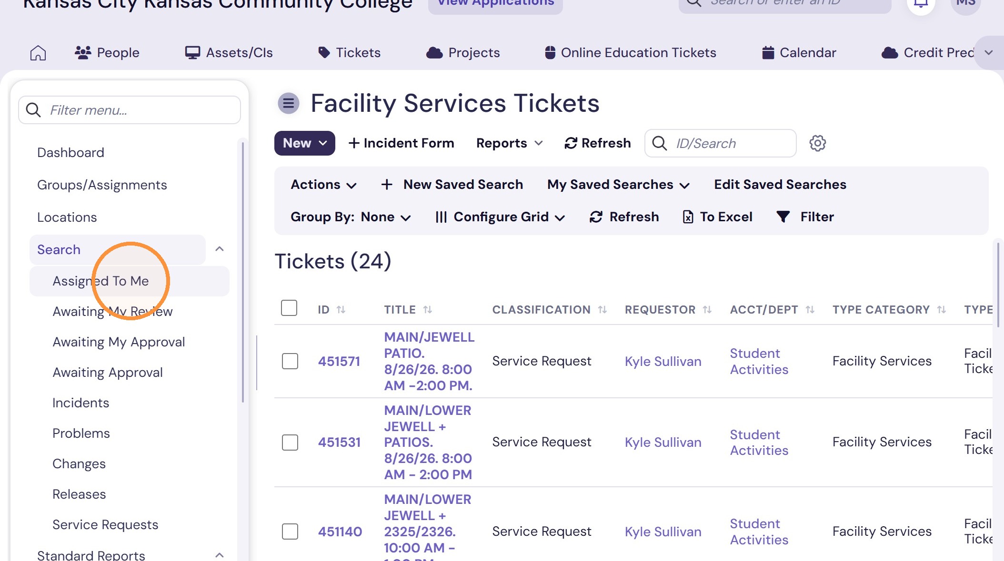The height and width of the screenshot is (561, 1004).
Task: Open ticket 451140 link
Action: pyautogui.click(x=340, y=531)
